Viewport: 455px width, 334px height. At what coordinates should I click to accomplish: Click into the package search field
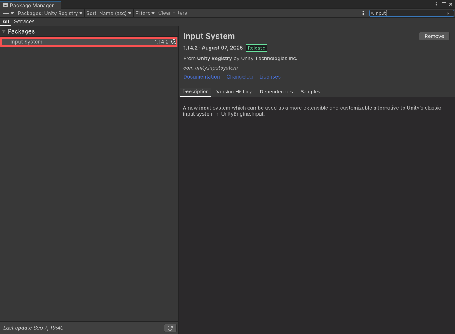coord(411,13)
